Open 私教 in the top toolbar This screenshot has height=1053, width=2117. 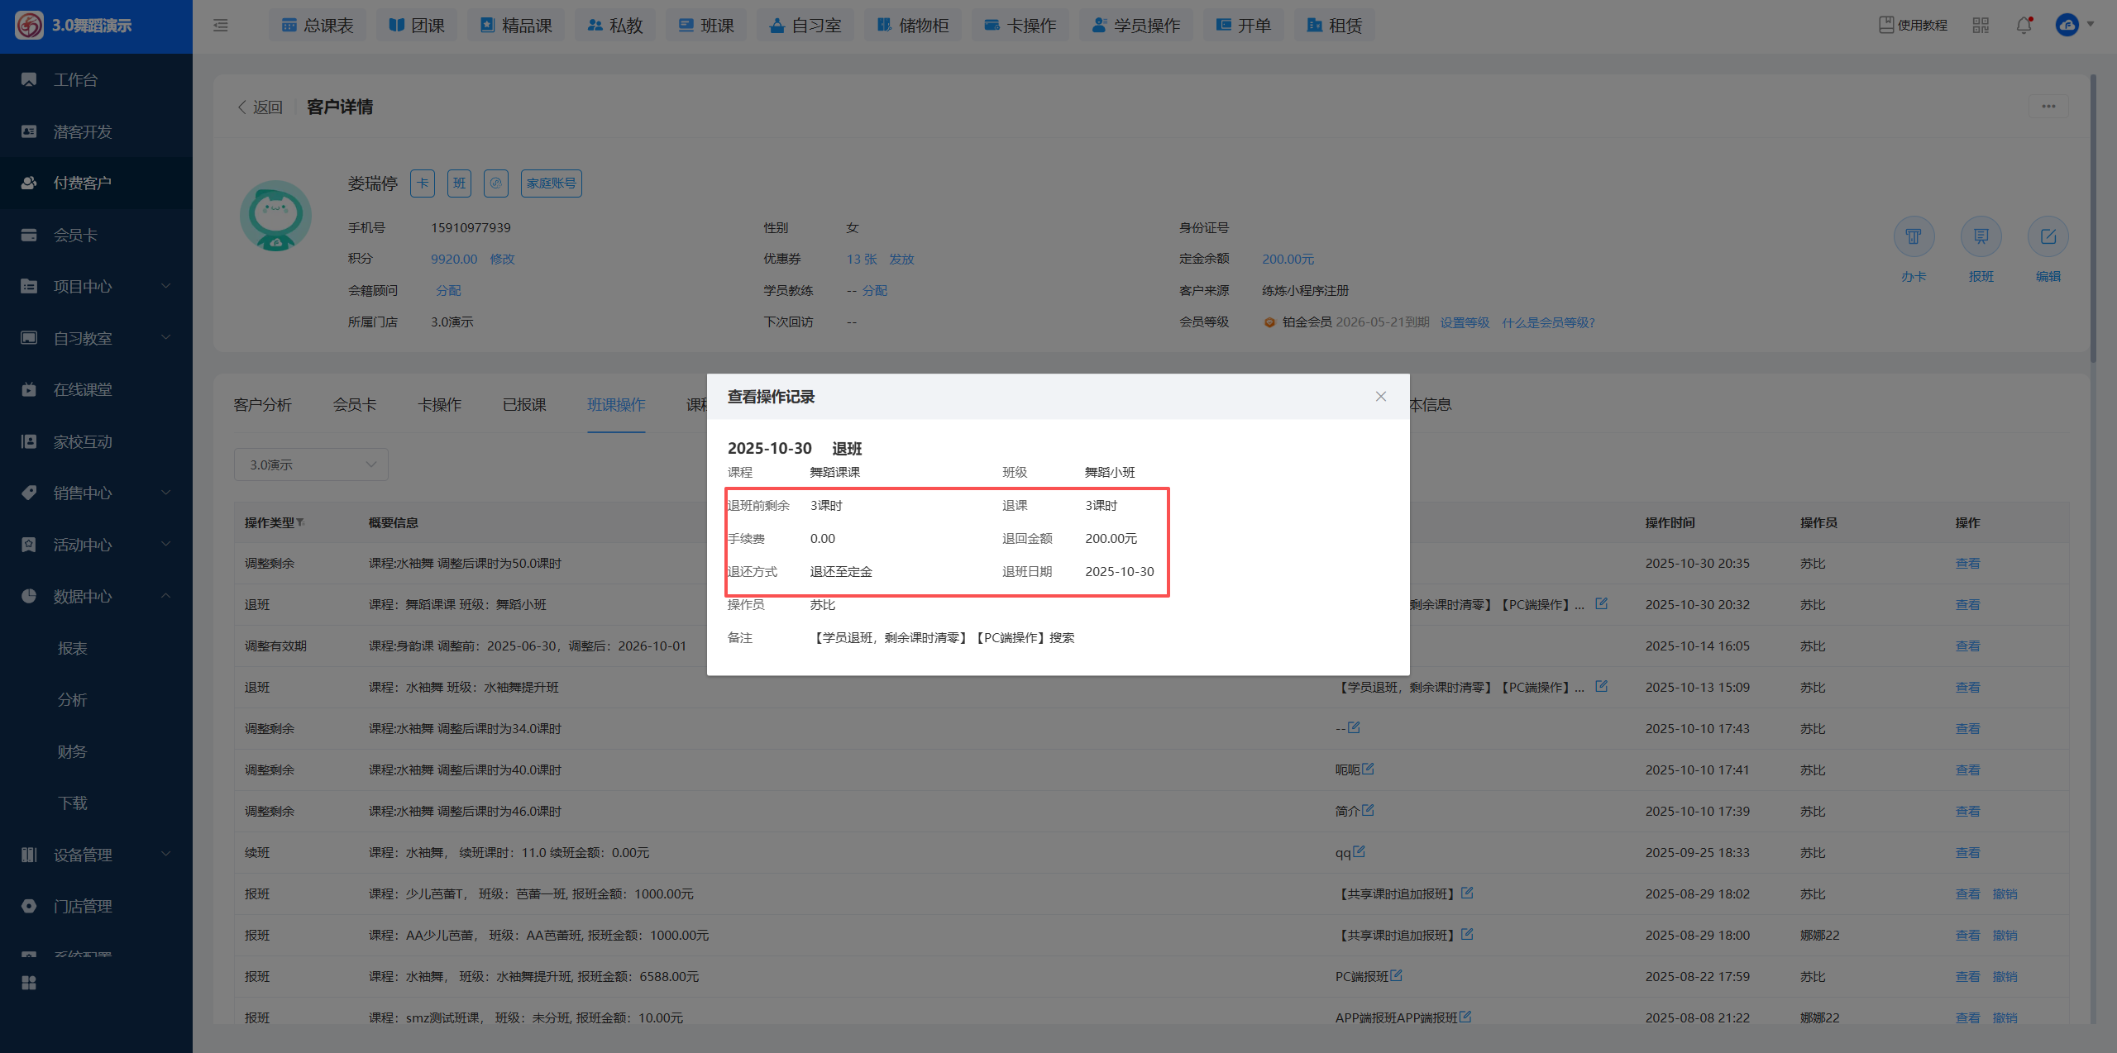tap(615, 26)
